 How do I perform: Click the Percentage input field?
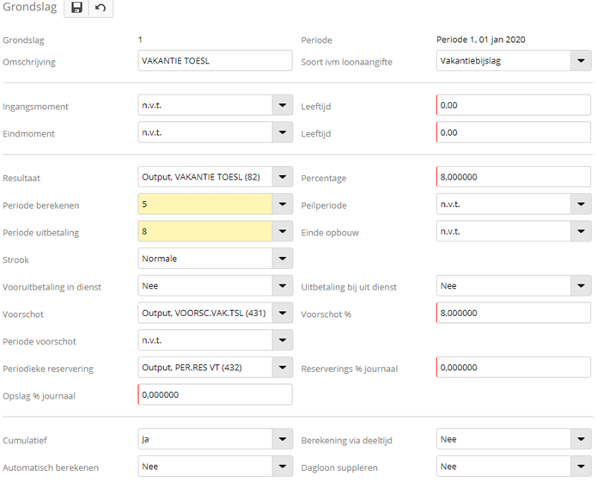coord(513,177)
